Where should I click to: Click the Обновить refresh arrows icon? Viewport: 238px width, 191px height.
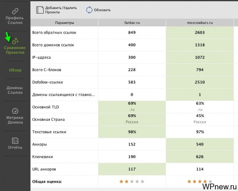pyautogui.click(x=89, y=10)
